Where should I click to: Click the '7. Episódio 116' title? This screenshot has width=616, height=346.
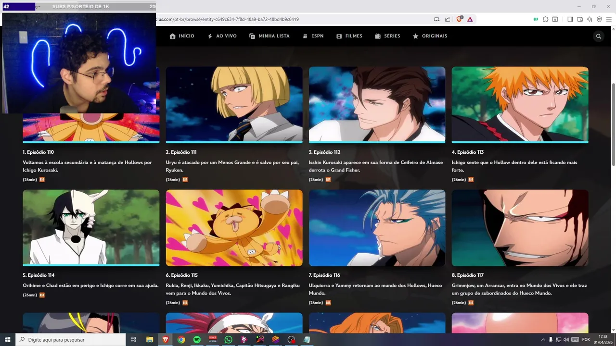tap(324, 275)
